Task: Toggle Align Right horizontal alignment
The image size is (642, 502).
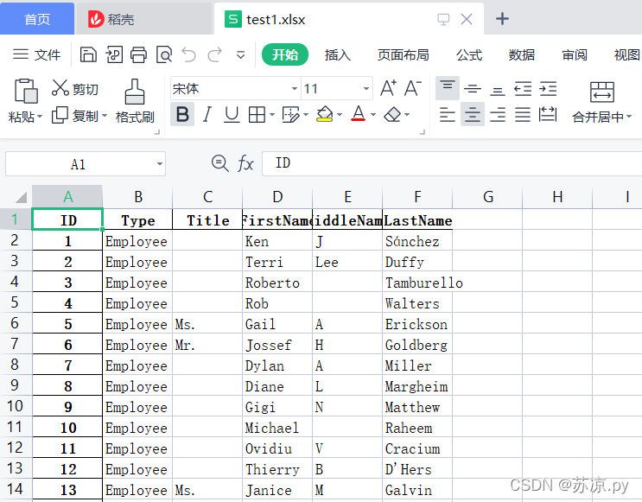Action: pos(498,115)
